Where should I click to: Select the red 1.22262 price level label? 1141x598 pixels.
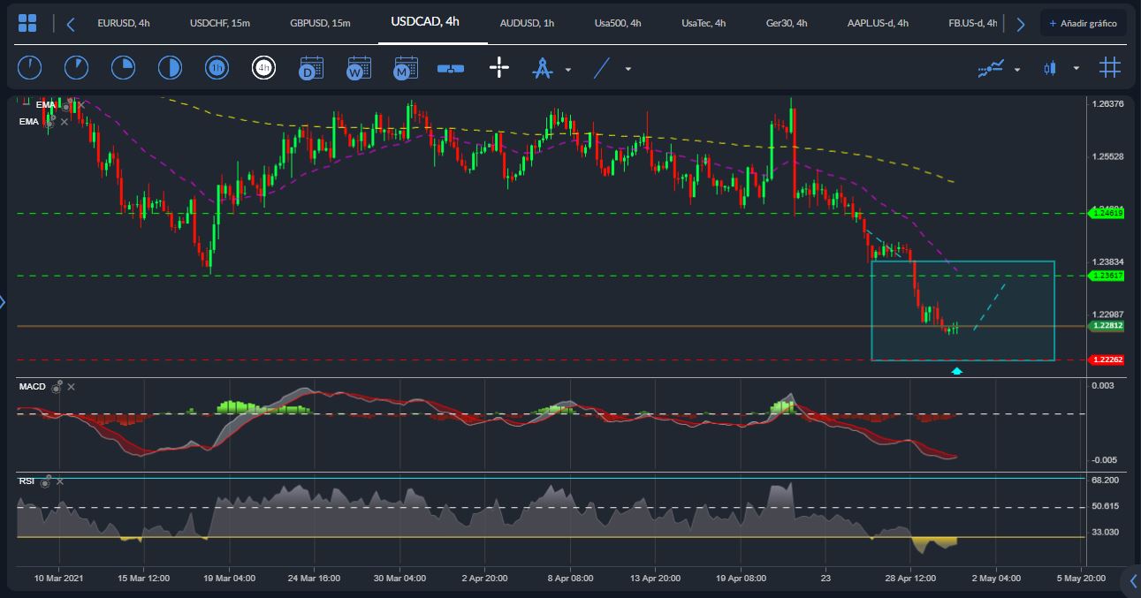1107,360
